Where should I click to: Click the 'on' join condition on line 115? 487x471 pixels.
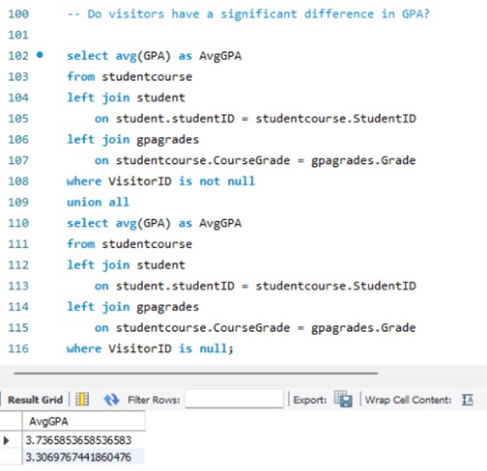tap(255, 328)
